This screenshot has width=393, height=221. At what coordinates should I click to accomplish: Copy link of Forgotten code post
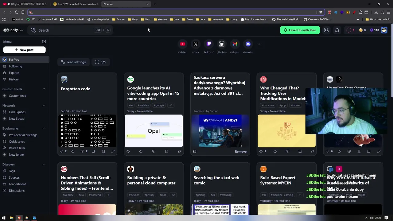point(113,151)
